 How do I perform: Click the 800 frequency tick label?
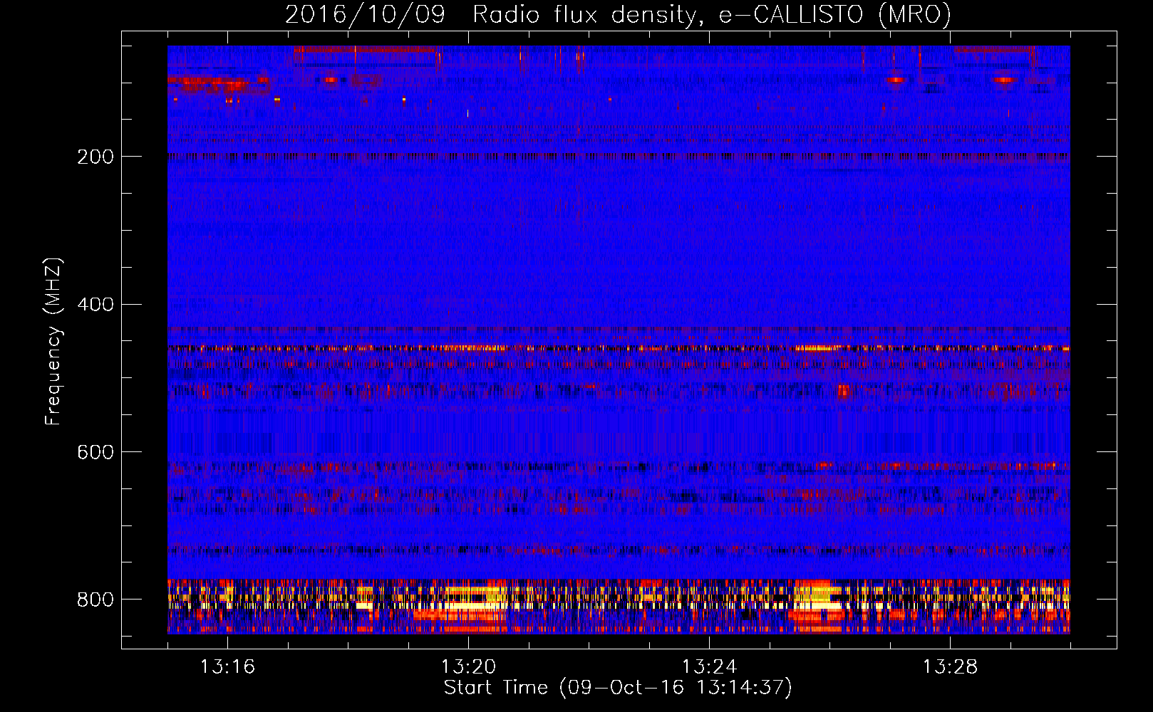[x=95, y=600]
